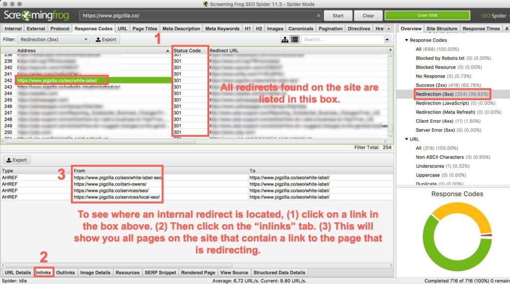
Task: Open the Filter dropdown showing Redirection (3xx)
Action: tap(53, 39)
